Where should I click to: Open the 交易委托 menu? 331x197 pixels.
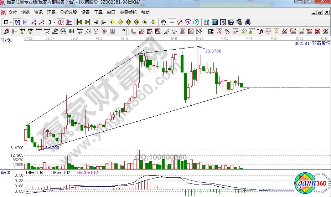click(128, 12)
